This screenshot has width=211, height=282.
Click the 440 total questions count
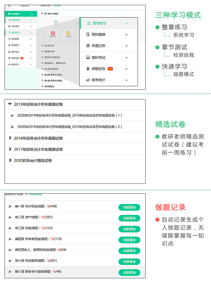click(x=56, y=21)
